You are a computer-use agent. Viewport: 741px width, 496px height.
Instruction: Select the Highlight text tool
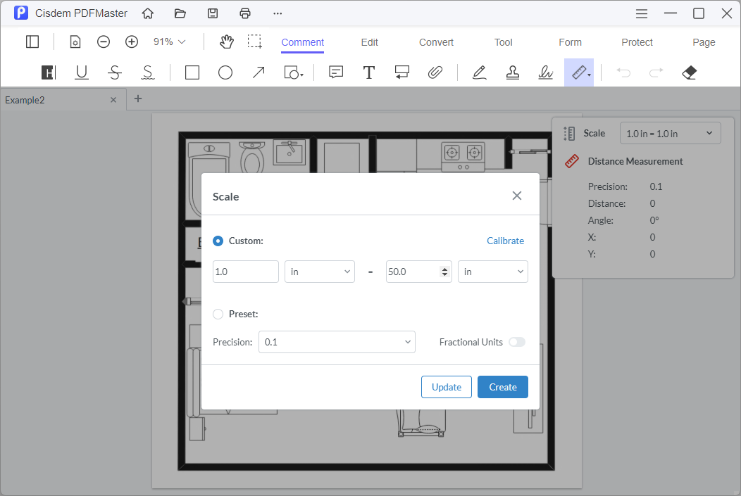tap(49, 72)
